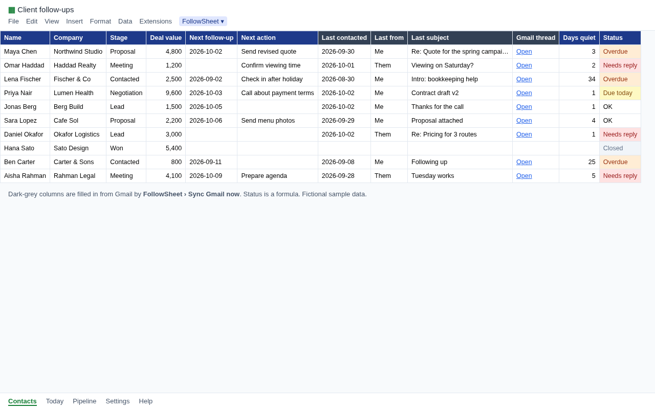
Task: Switch to the Help tab
Action: pyautogui.click(x=146, y=401)
